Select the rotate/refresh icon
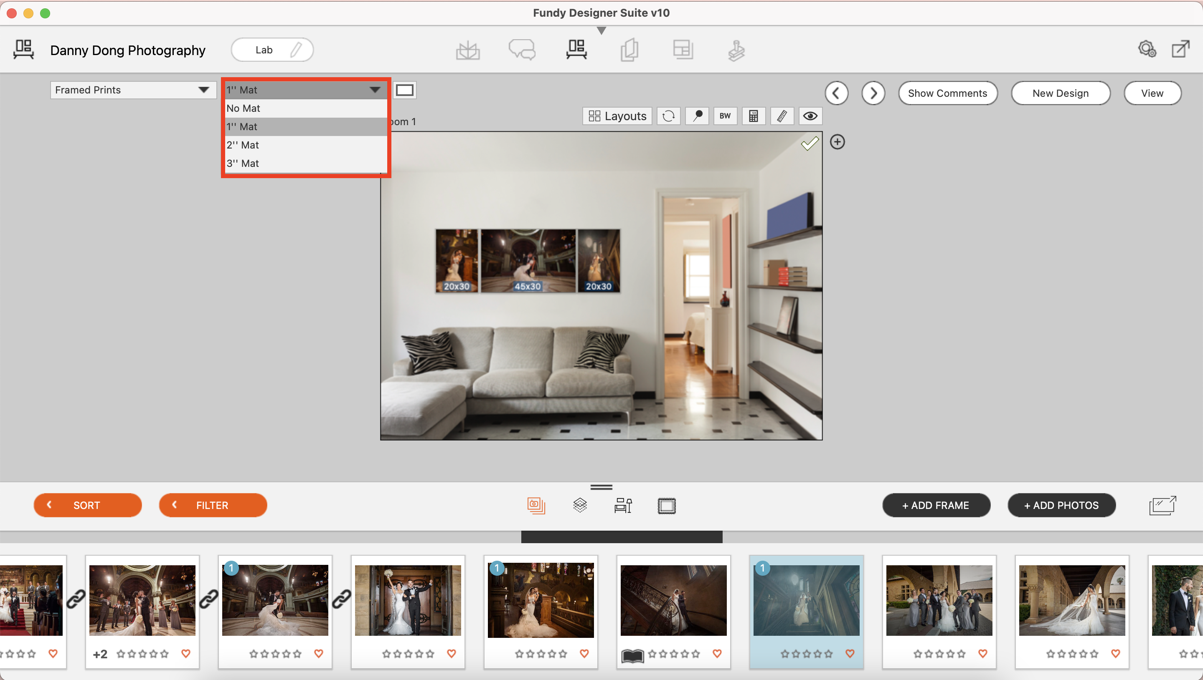Image resolution: width=1203 pixels, height=680 pixels. (669, 116)
